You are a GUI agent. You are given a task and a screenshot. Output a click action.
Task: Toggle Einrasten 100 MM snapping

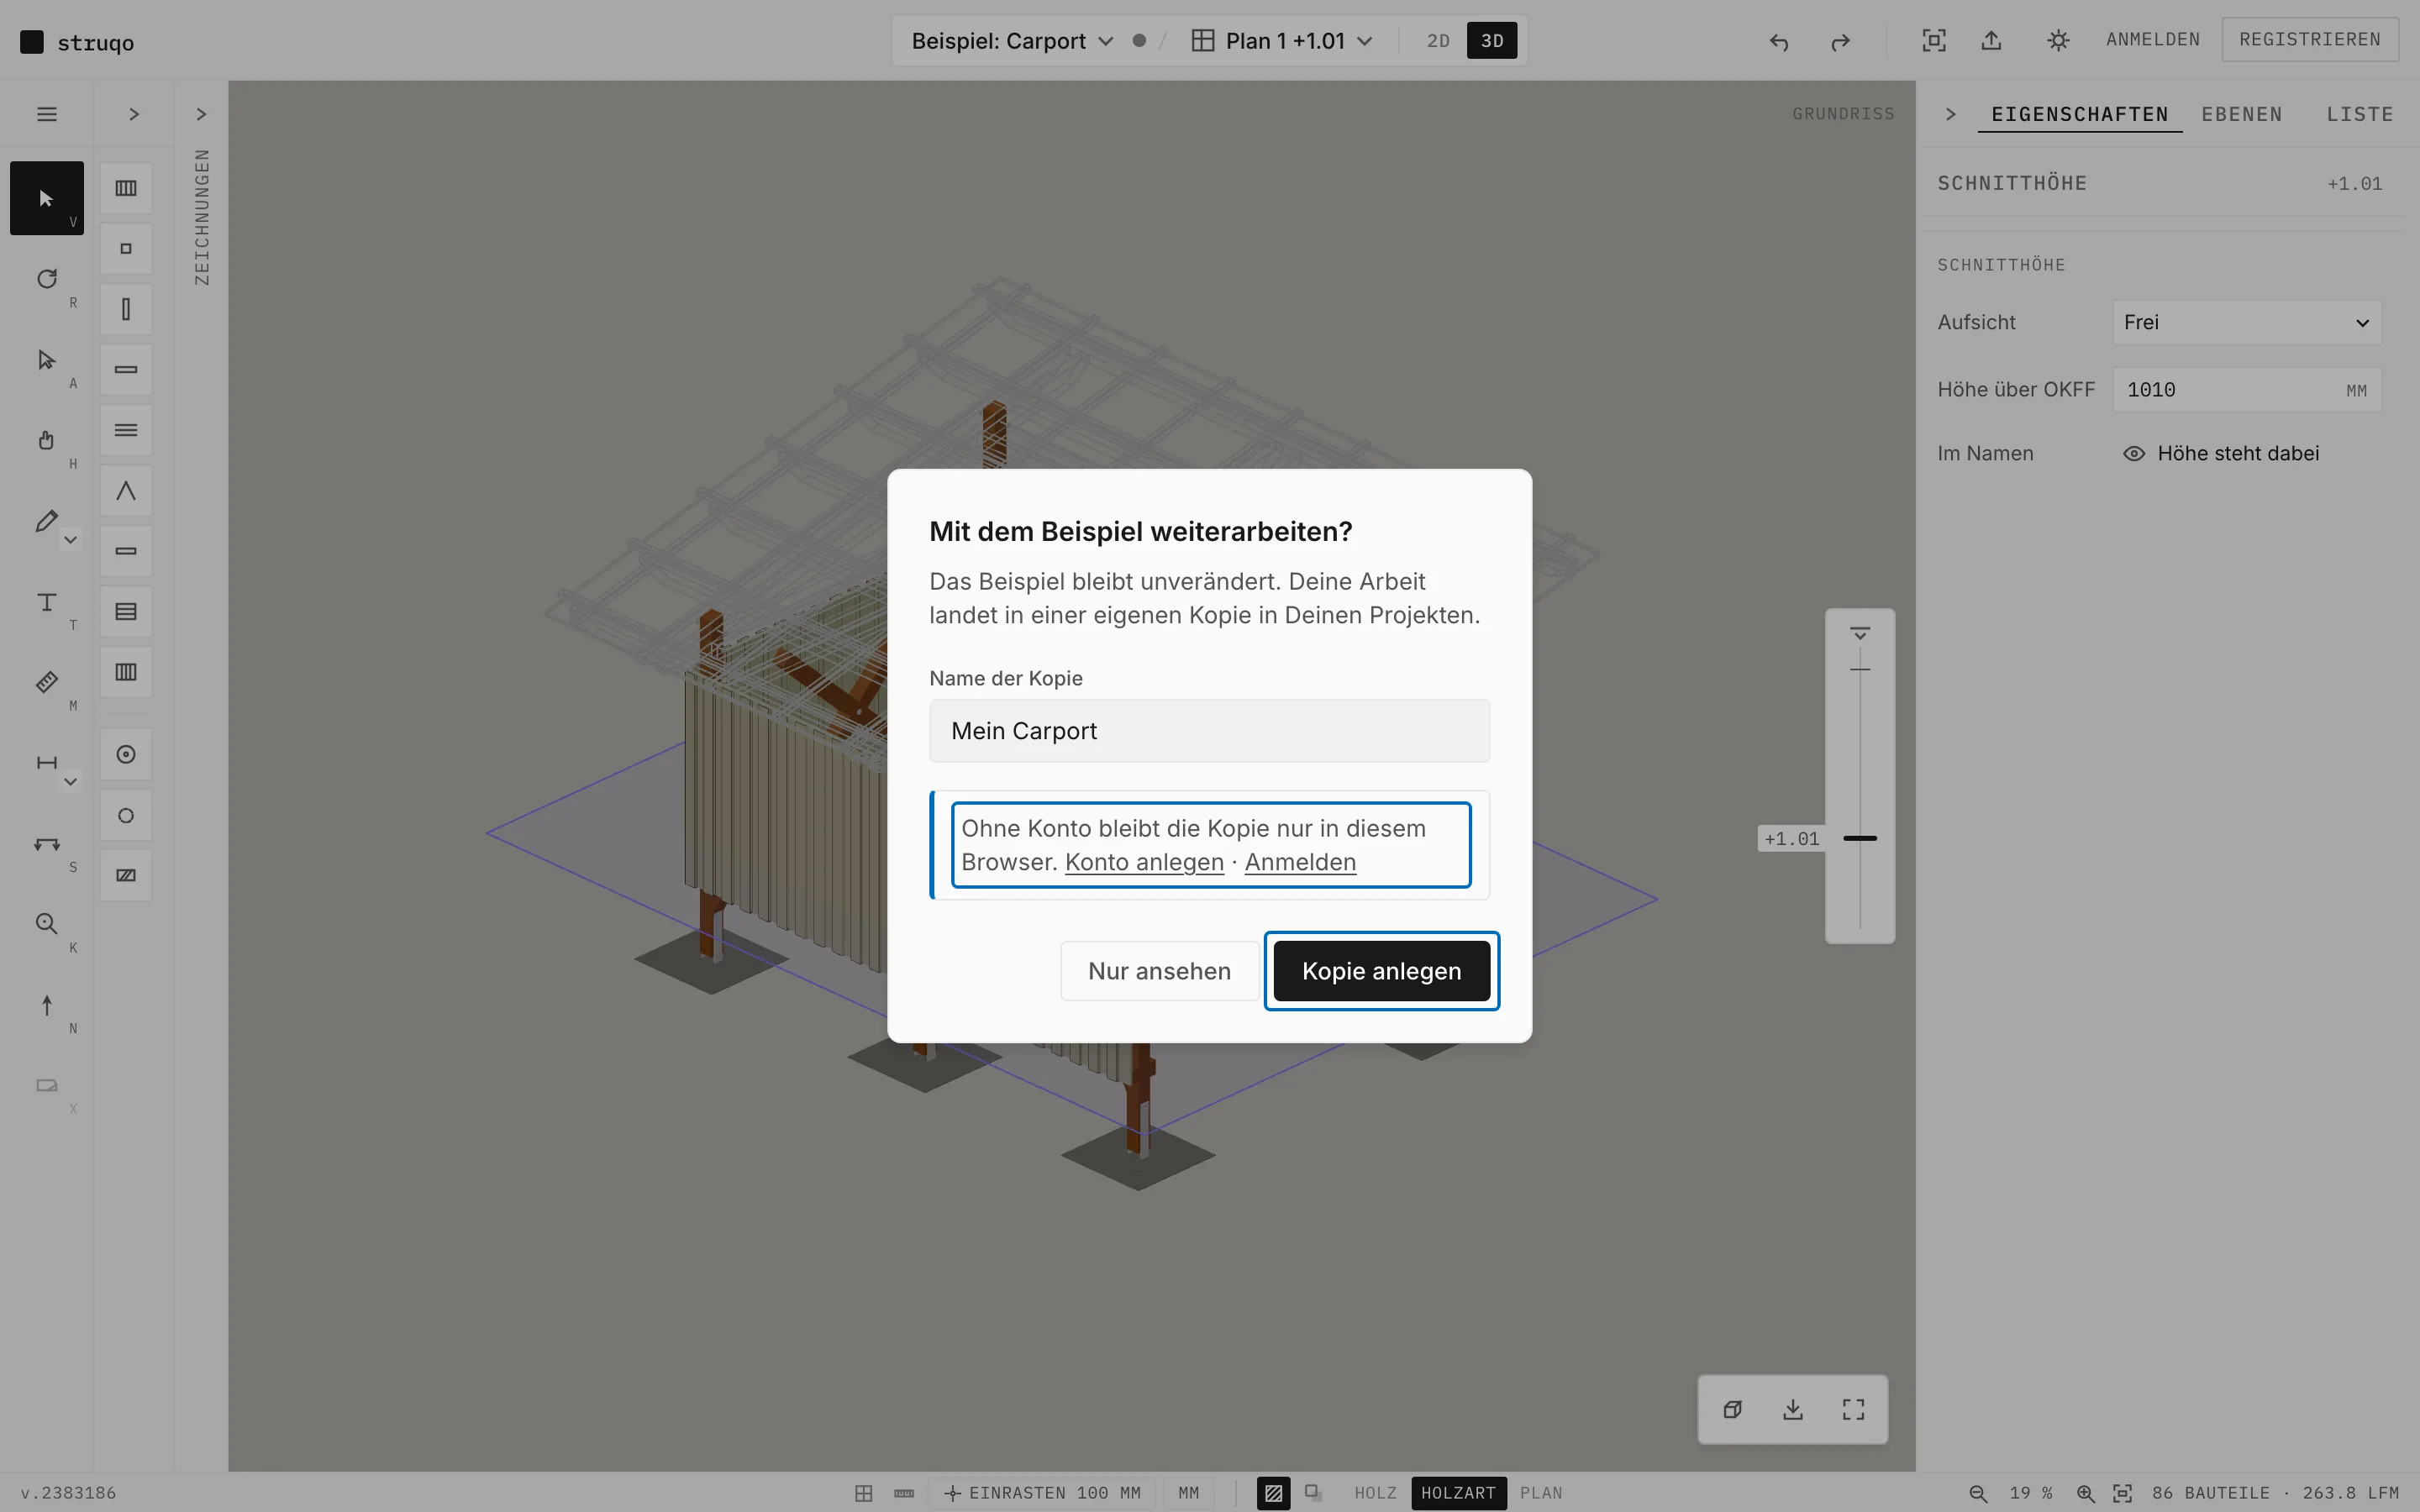[x=1042, y=1492]
